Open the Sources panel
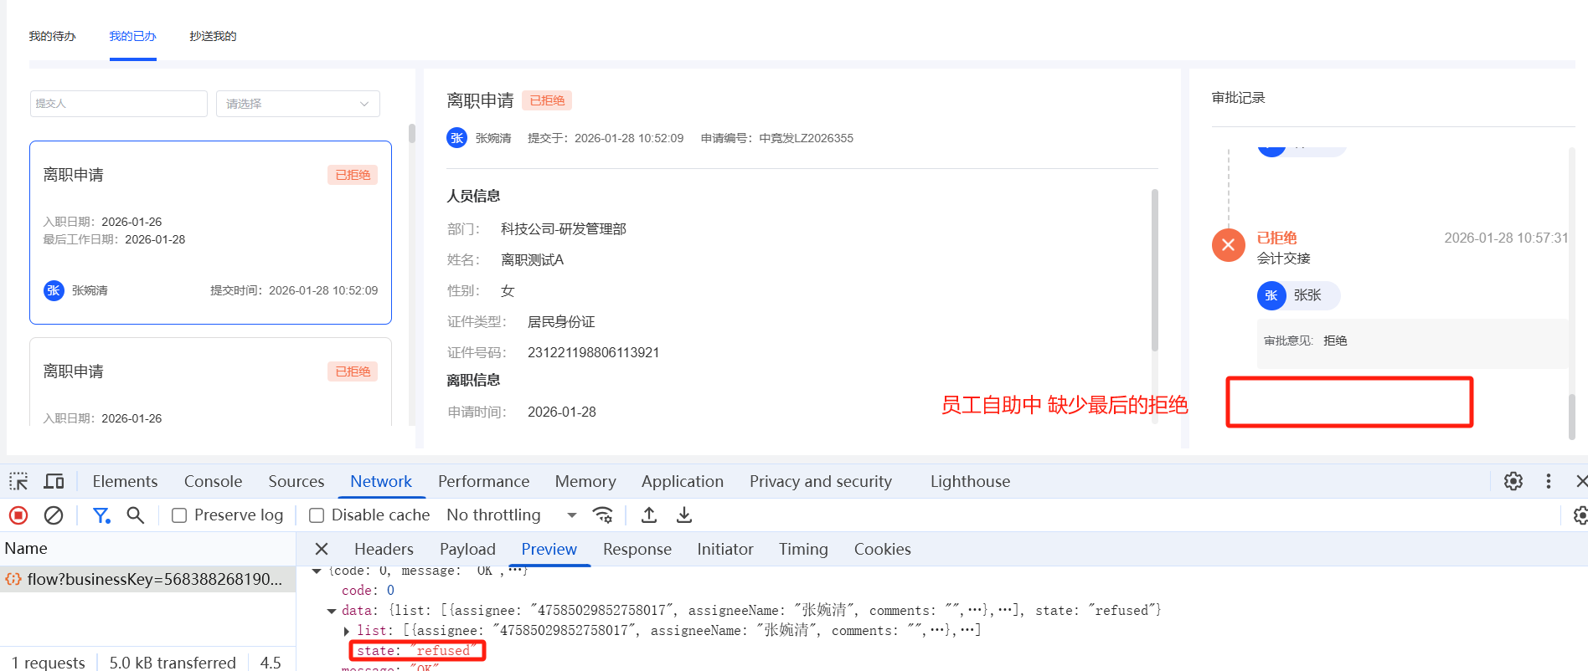 point(296,481)
